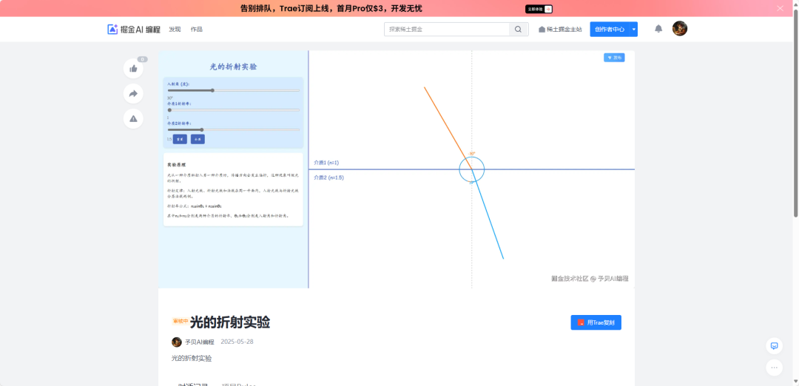The height and width of the screenshot is (386, 799).
Task: Click the 立即体验 banner button
Action: point(539,9)
